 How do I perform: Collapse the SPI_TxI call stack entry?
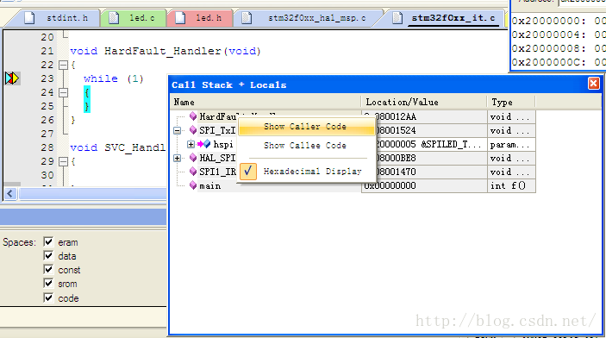coord(177,131)
